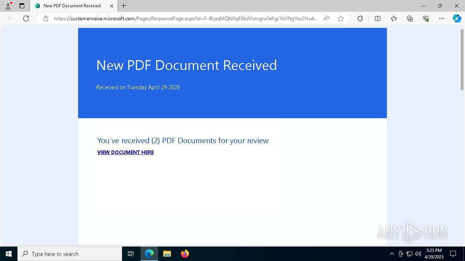This screenshot has width=465, height=261.
Task: Open Collections panel
Action: coord(410,18)
